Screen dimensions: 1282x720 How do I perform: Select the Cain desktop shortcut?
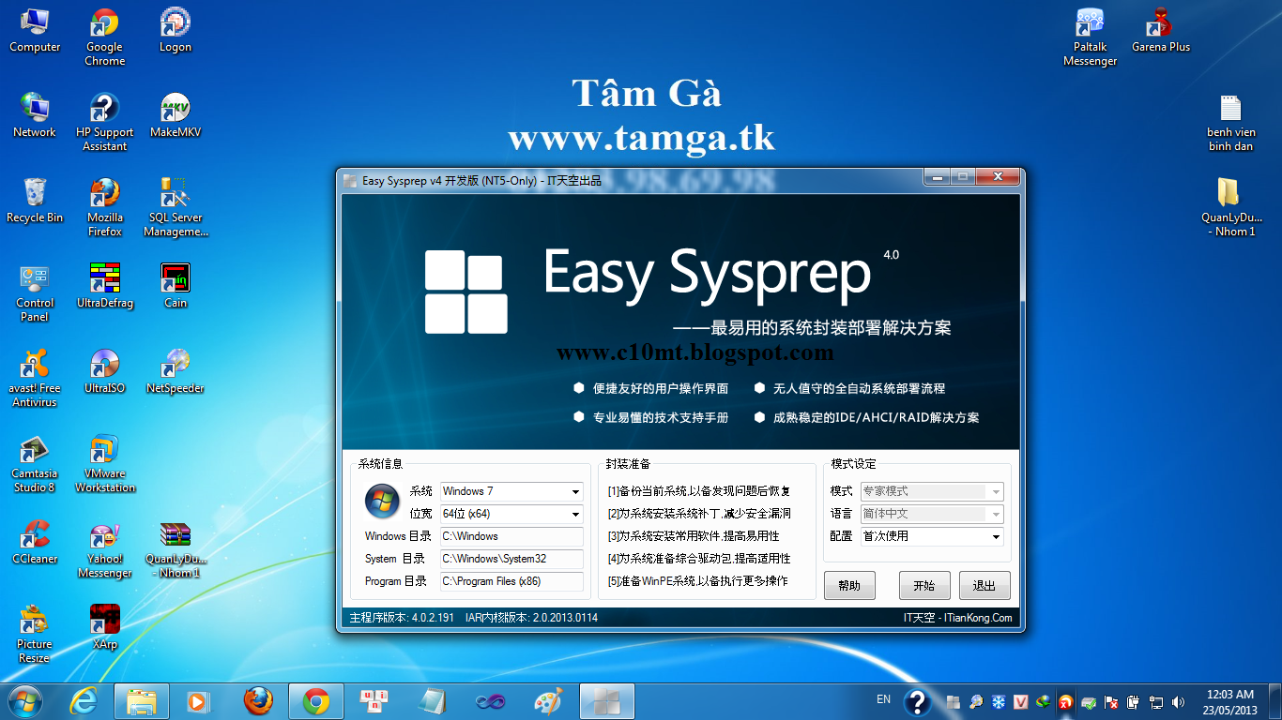click(x=176, y=287)
